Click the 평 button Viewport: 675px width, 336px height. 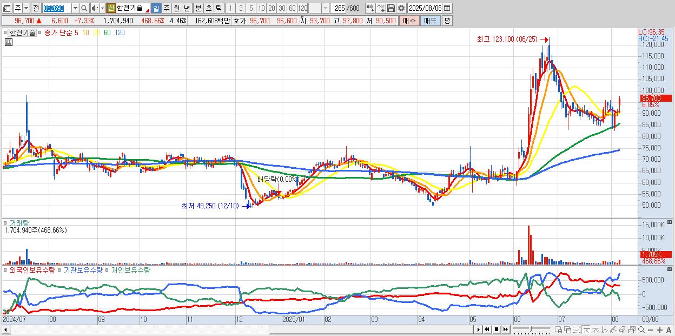[x=447, y=21]
